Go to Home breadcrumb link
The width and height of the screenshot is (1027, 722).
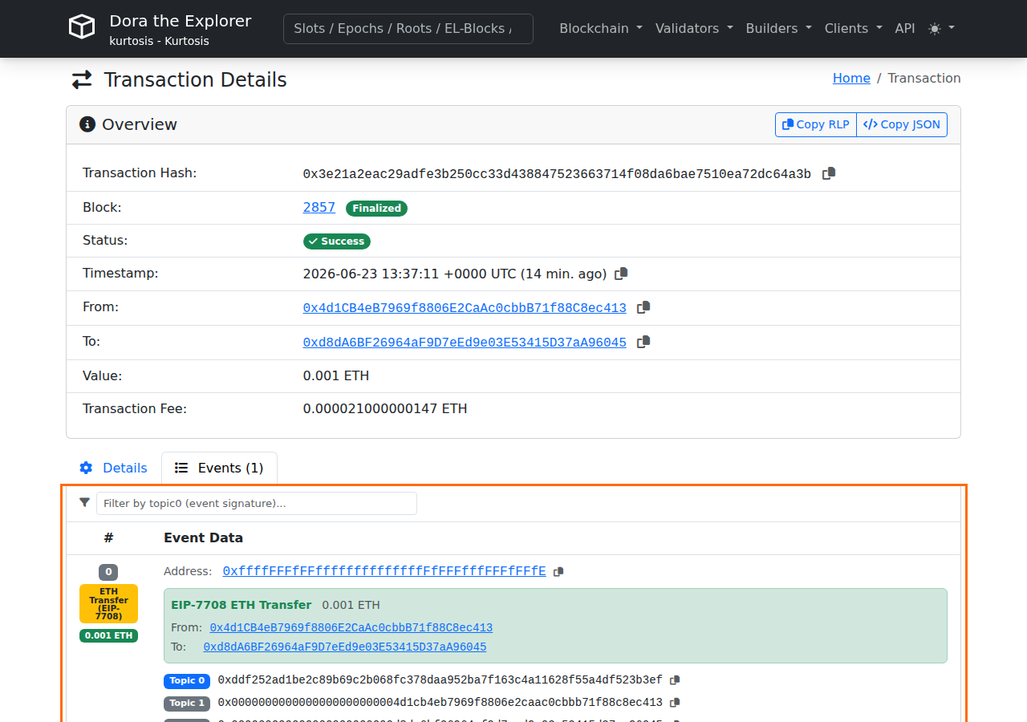pyautogui.click(x=851, y=78)
